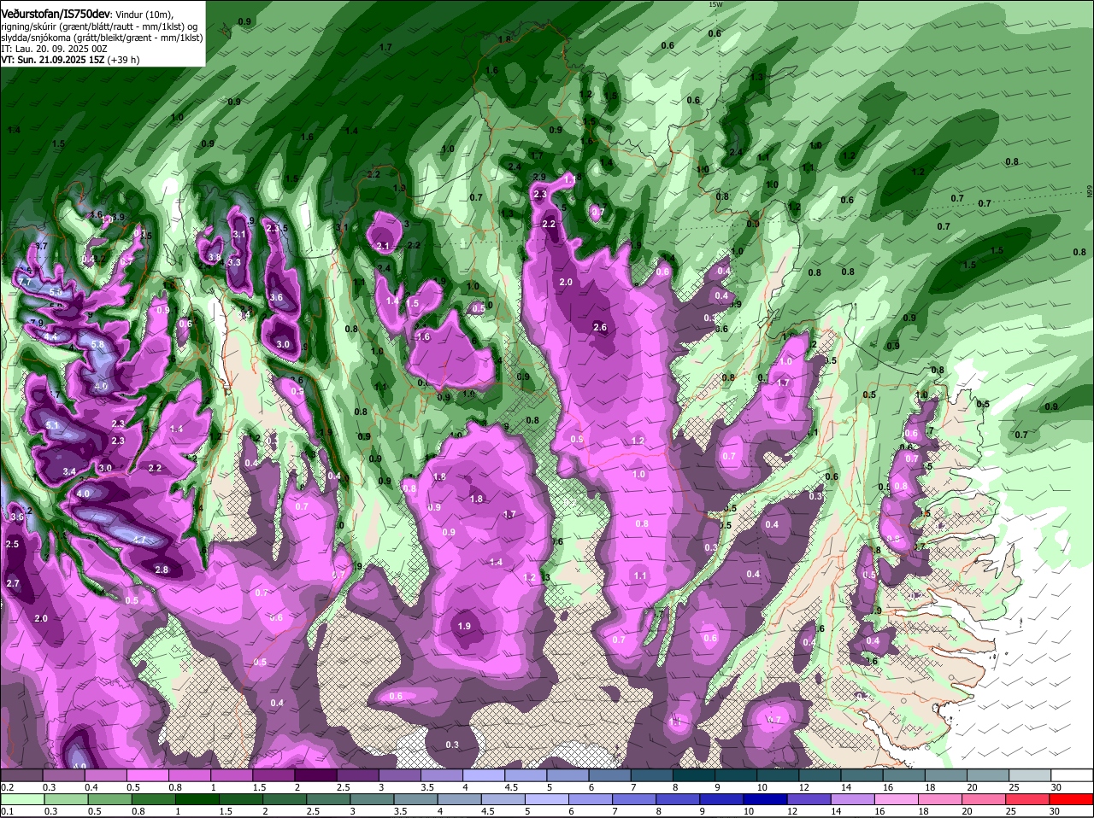Image resolution: width=1094 pixels, height=818 pixels.
Task: Click the 3.8 value label on map
Action: click(215, 257)
